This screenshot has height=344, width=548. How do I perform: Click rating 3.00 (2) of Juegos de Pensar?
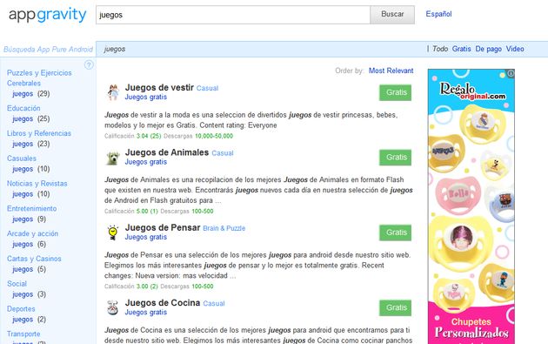[147, 287]
